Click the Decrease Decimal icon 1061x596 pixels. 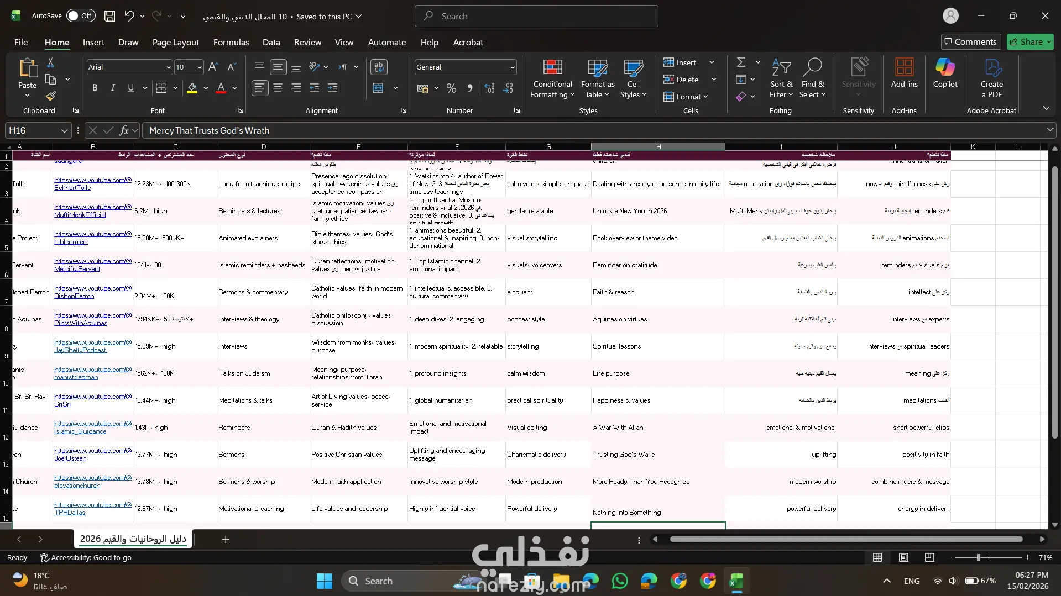point(508,88)
